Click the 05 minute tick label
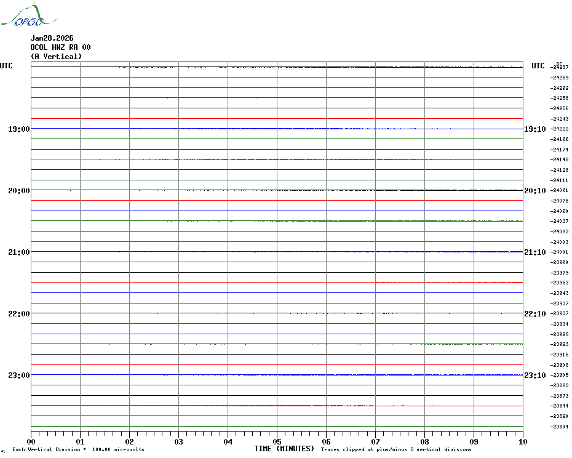572x458 pixels. pos(277,441)
